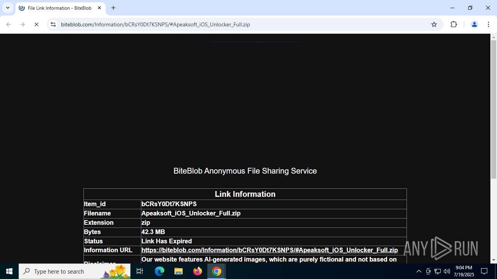Open the biteblob.com Information URL link
497x279 pixels.
click(x=269, y=250)
